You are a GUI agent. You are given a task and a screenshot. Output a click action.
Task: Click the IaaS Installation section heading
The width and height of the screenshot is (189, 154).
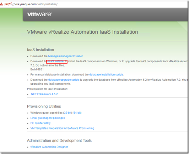pos(40,50)
